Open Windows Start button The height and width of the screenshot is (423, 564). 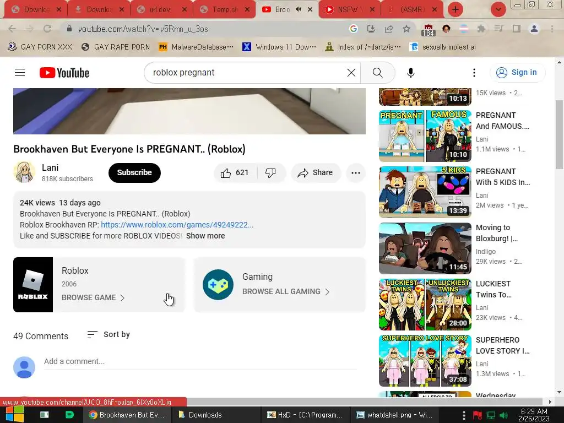[14, 414]
